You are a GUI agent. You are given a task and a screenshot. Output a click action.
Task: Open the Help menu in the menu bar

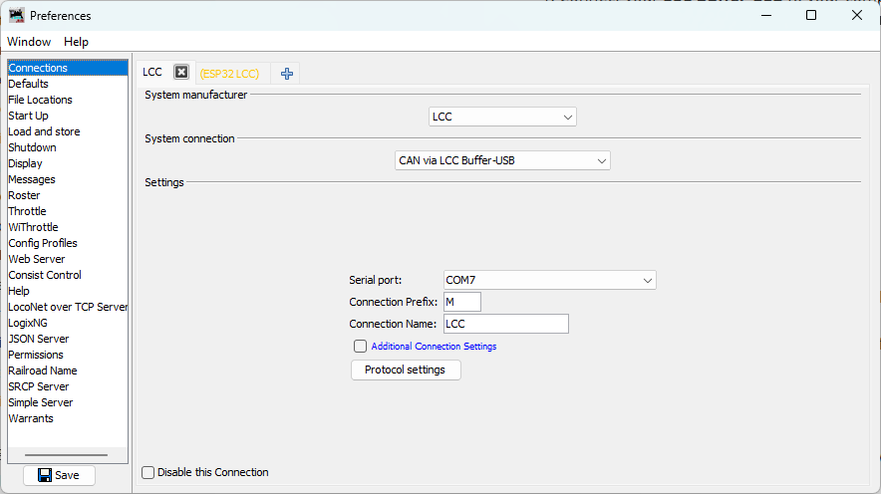coord(76,42)
